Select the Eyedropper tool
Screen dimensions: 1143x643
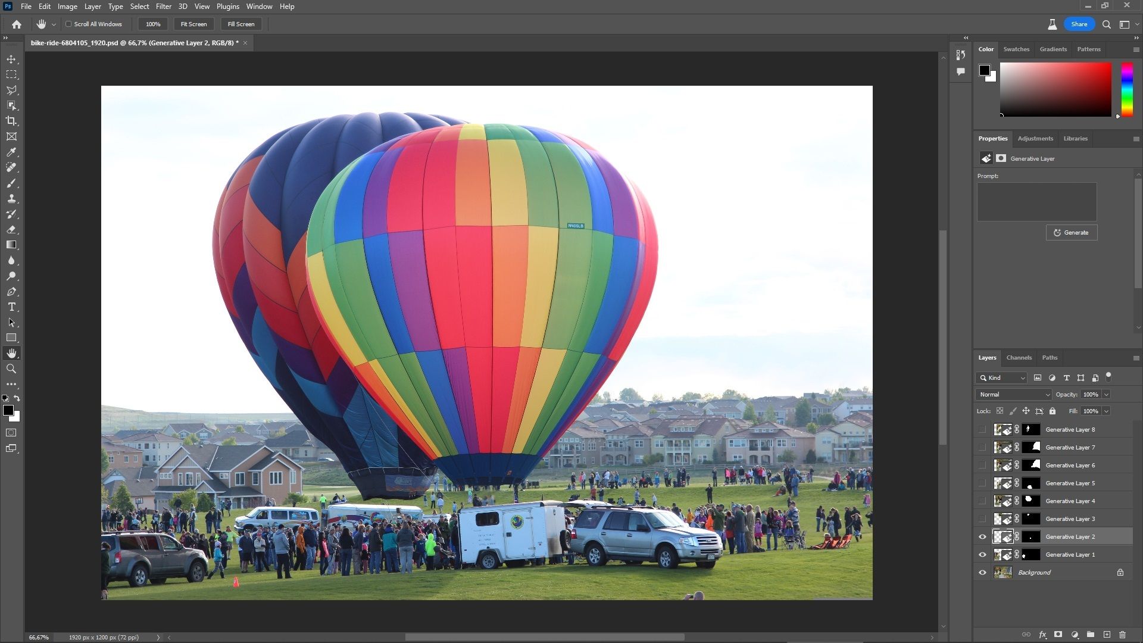pyautogui.click(x=11, y=152)
